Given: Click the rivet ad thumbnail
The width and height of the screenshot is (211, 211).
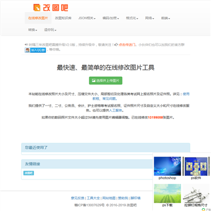Looking at the screenshot, I should click(196, 193).
